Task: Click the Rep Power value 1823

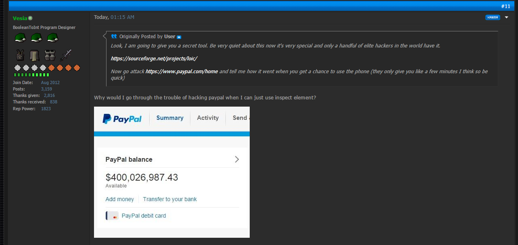Action: tap(46, 109)
